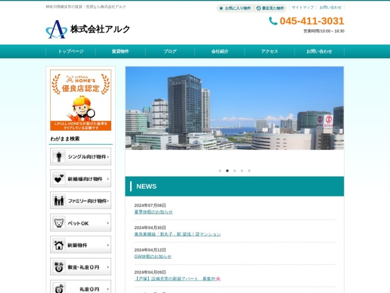390x293 pixels.
Task: Call 045-411-3031 phone number
Action: pos(312,21)
